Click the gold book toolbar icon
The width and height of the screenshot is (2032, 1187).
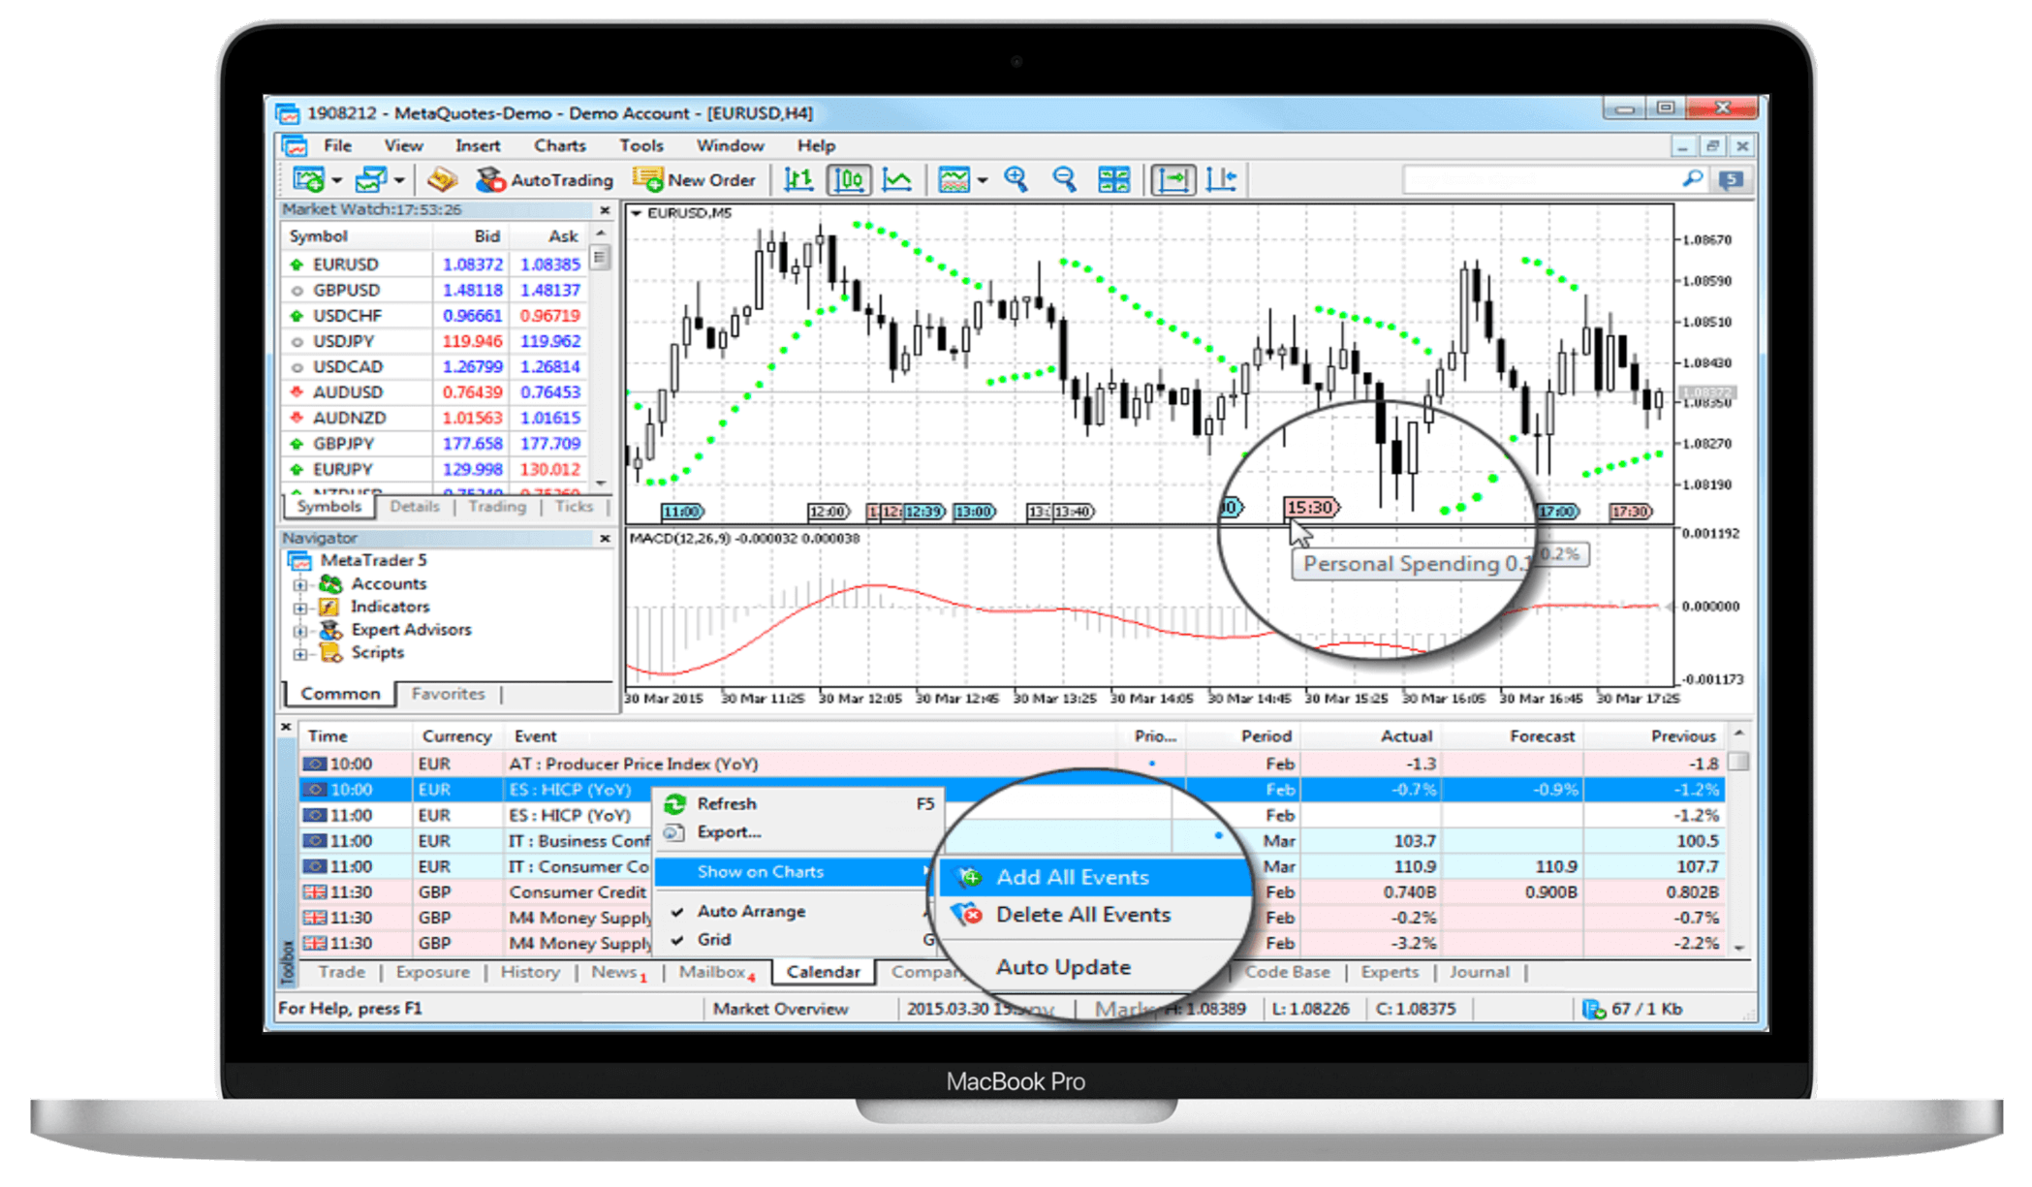pyautogui.click(x=442, y=179)
